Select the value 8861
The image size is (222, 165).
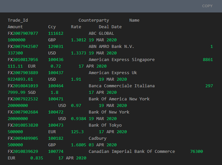click(208, 60)
